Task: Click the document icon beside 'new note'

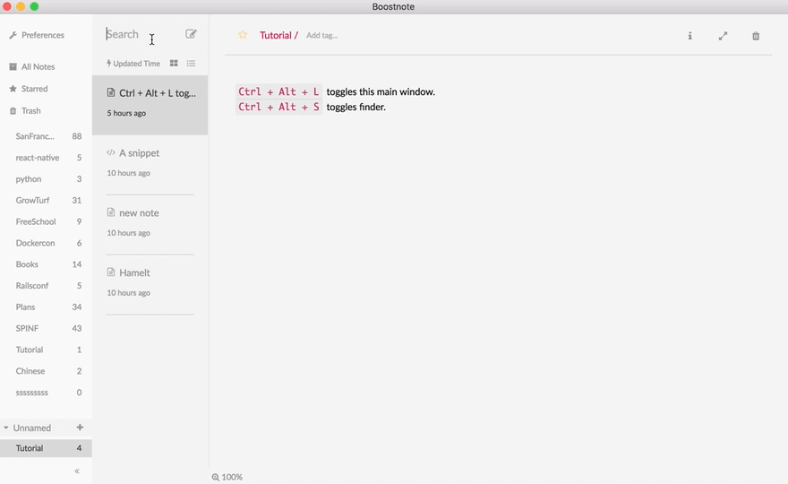Action: coord(111,212)
